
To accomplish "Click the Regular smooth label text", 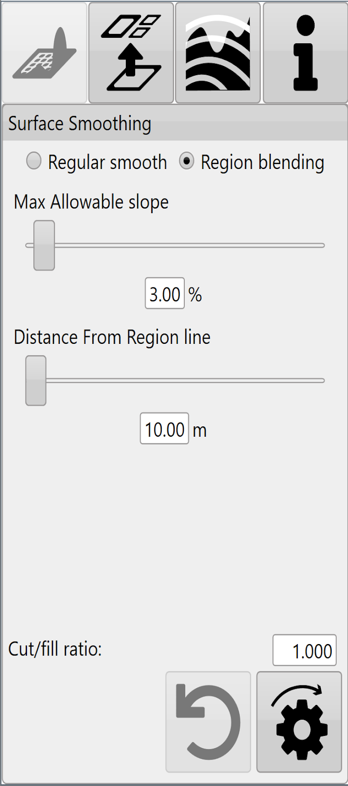I will click(x=108, y=163).
